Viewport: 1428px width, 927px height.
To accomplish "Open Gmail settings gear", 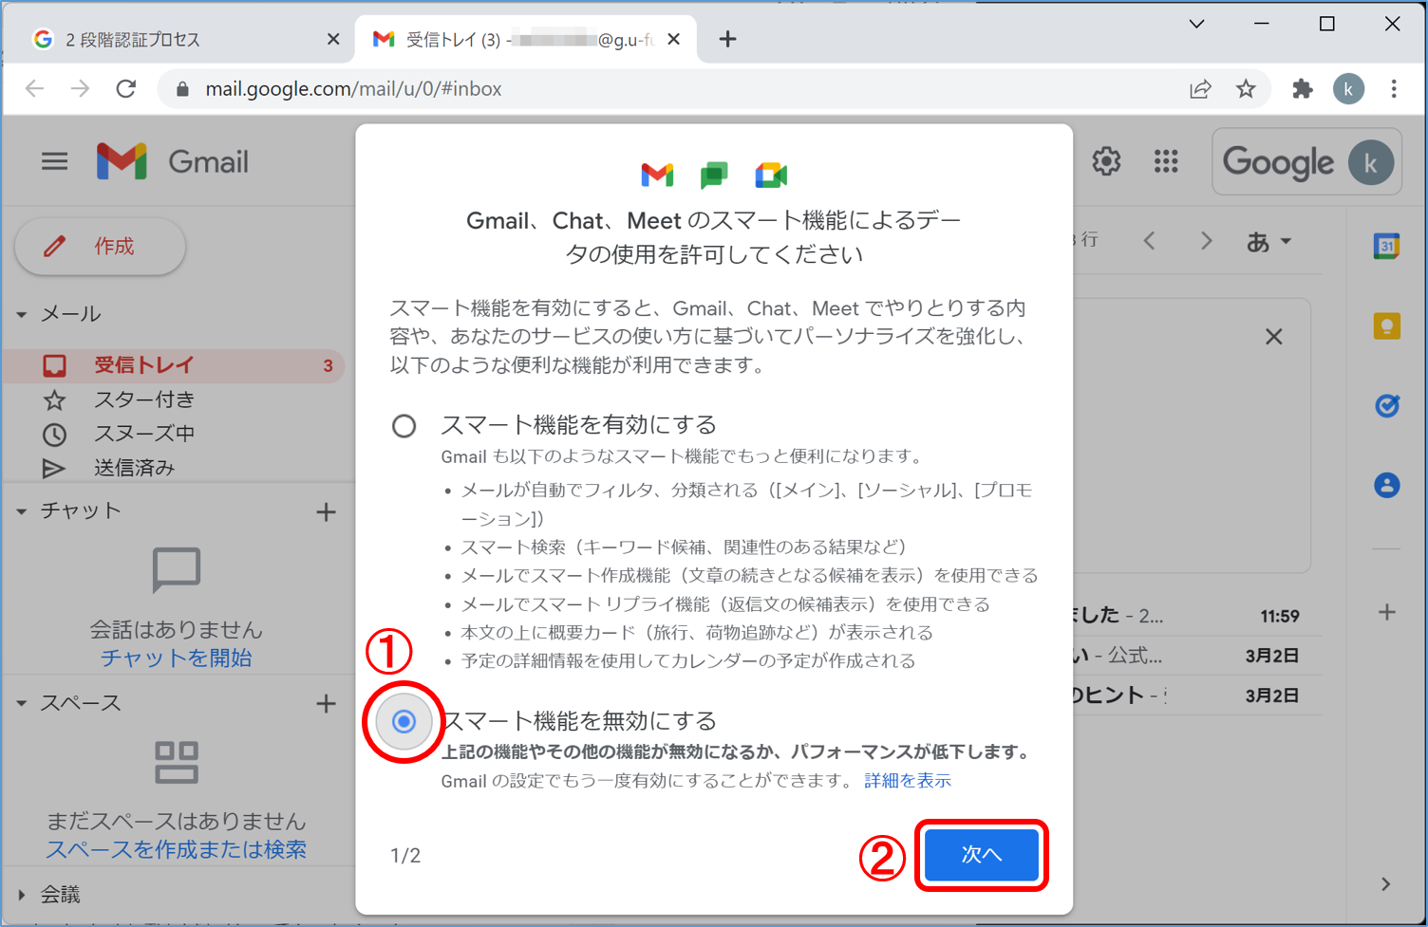I will tap(1106, 161).
